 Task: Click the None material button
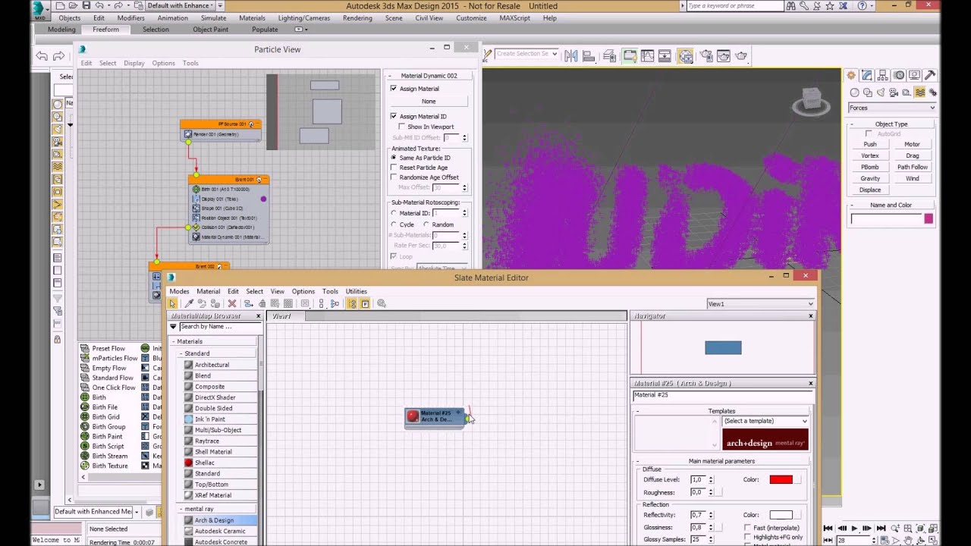[429, 102]
